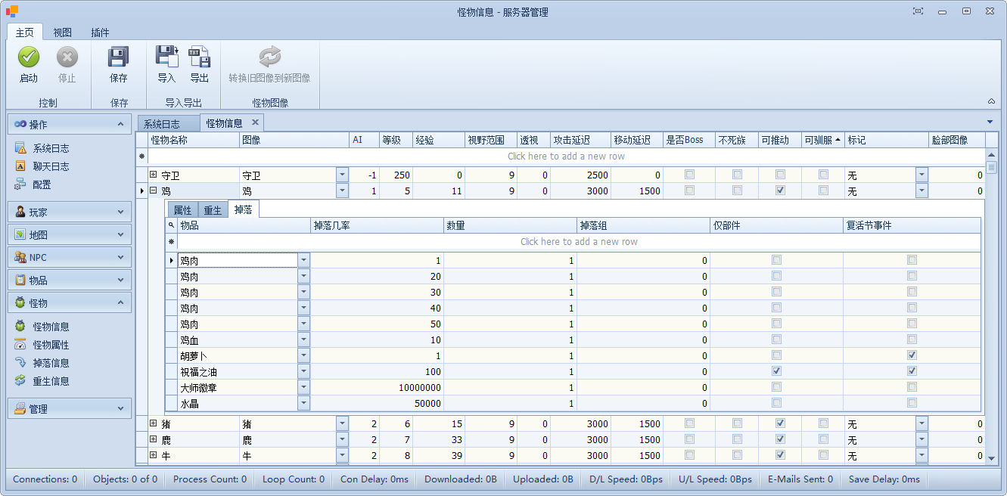Screen dimensions: 1007x496
Task: Open 掉落信息 in the sidebar
Action: [51, 363]
